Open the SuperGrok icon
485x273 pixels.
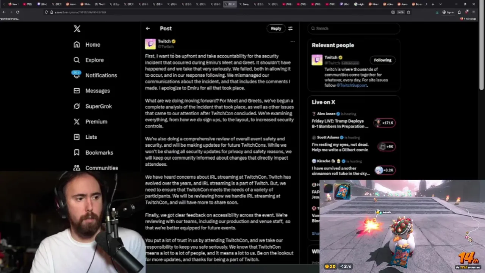click(x=77, y=106)
